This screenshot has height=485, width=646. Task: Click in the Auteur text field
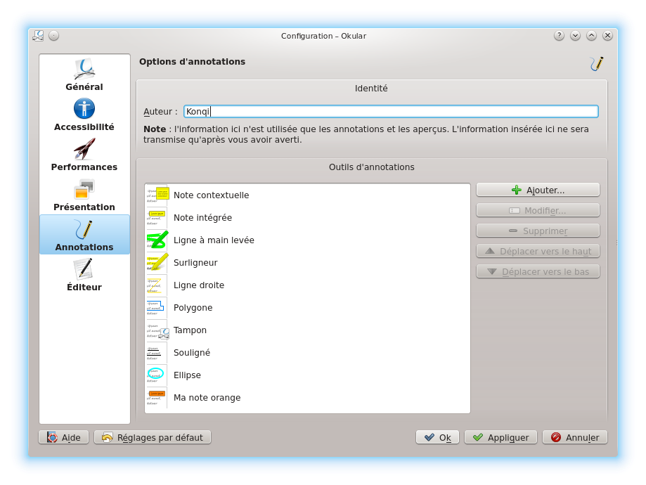pos(390,111)
